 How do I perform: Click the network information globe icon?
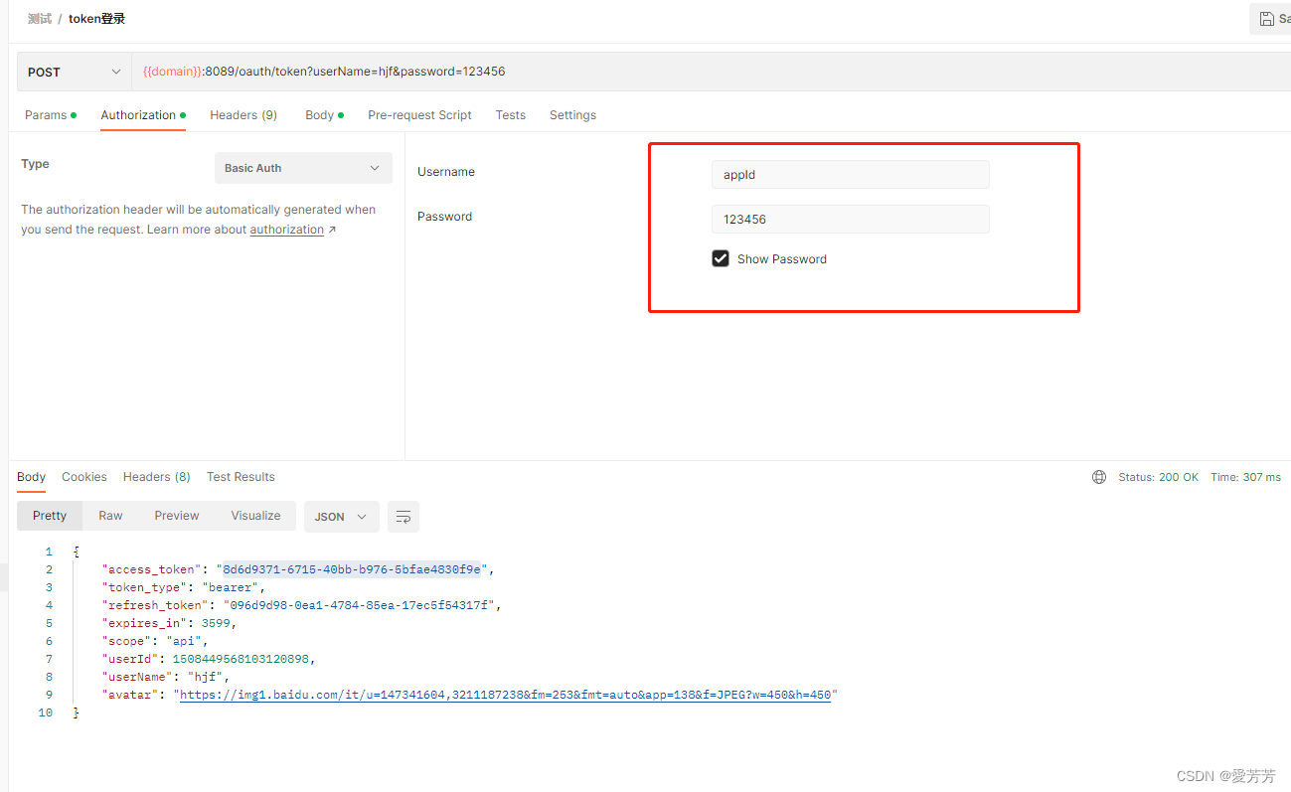tap(1098, 476)
